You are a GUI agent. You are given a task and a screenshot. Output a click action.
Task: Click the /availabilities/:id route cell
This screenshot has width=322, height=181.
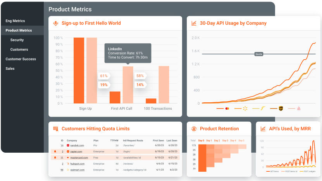coord(132,158)
